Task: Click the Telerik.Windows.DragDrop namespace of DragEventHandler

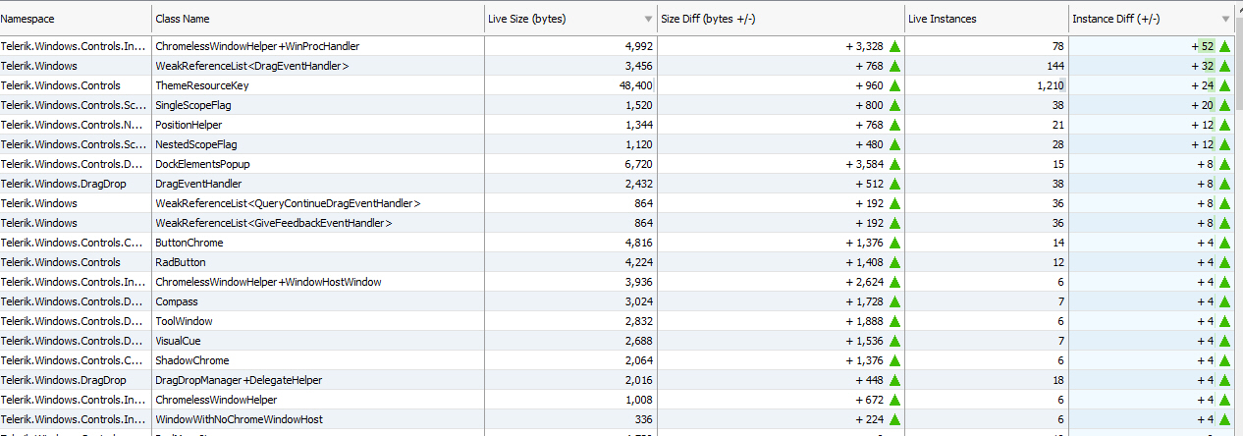Action: 63,184
